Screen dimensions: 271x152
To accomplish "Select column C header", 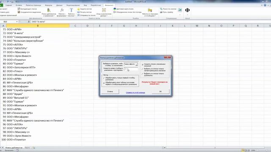I will [x=75, y=26].
